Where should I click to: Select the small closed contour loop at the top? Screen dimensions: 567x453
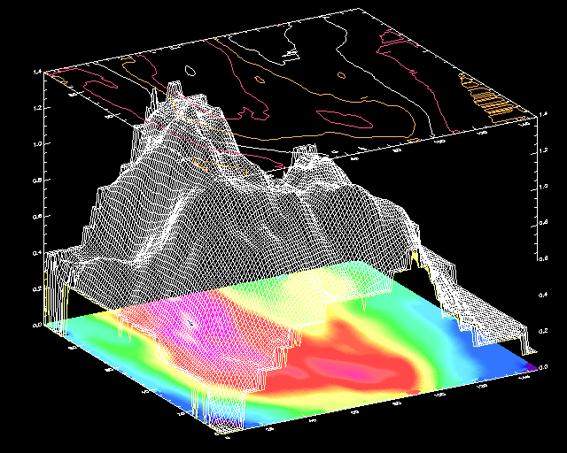(189, 69)
